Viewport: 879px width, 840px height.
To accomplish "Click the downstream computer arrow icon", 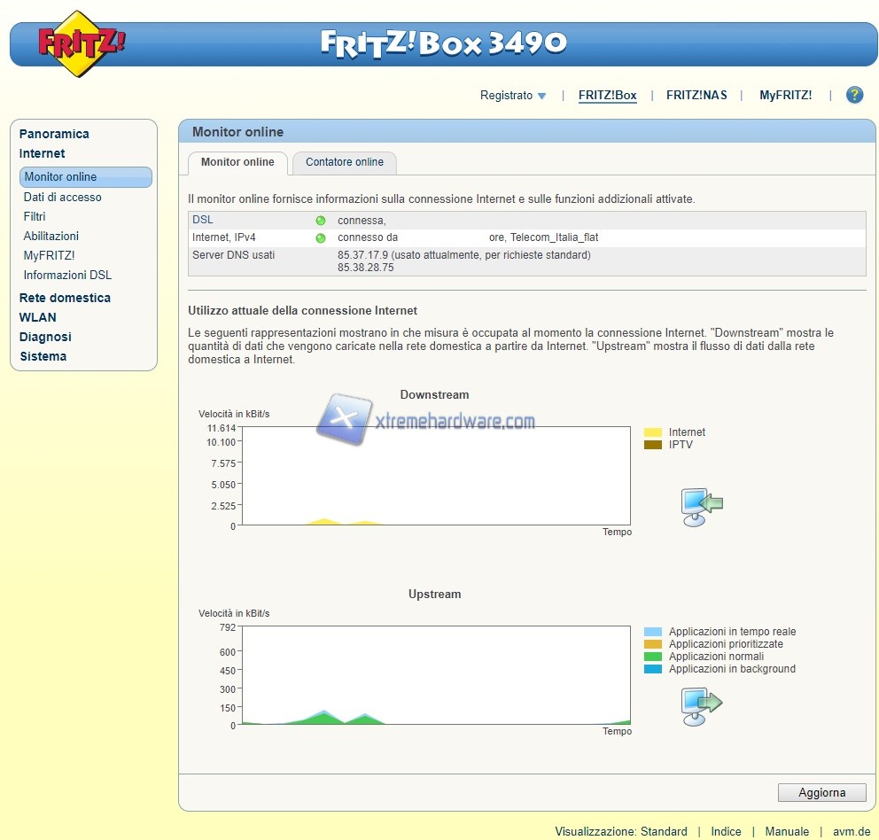I will point(701,506).
